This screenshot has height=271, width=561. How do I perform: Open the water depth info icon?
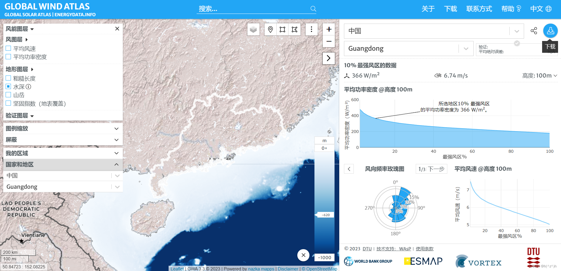pos(28,86)
